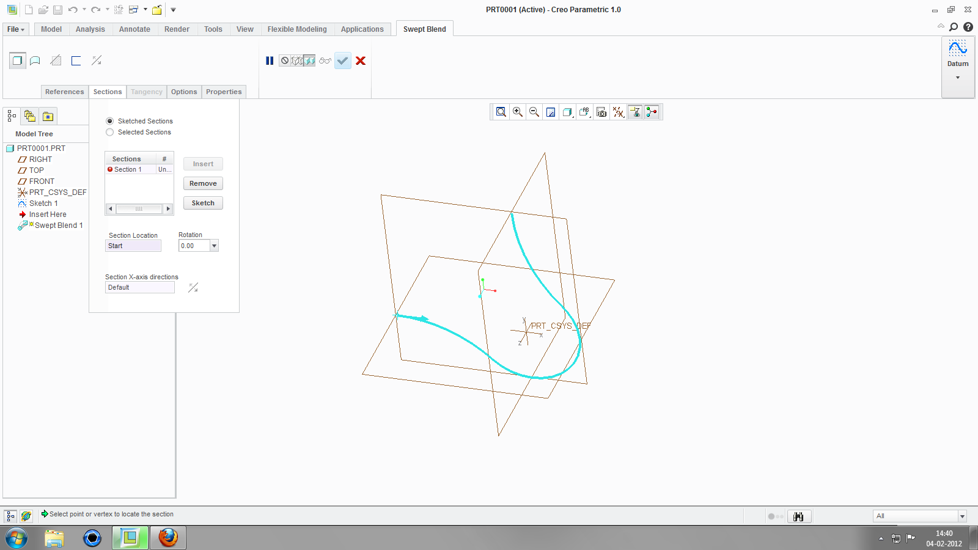Click the X-axis direction flip icon
This screenshot has height=550, width=978.
193,287
